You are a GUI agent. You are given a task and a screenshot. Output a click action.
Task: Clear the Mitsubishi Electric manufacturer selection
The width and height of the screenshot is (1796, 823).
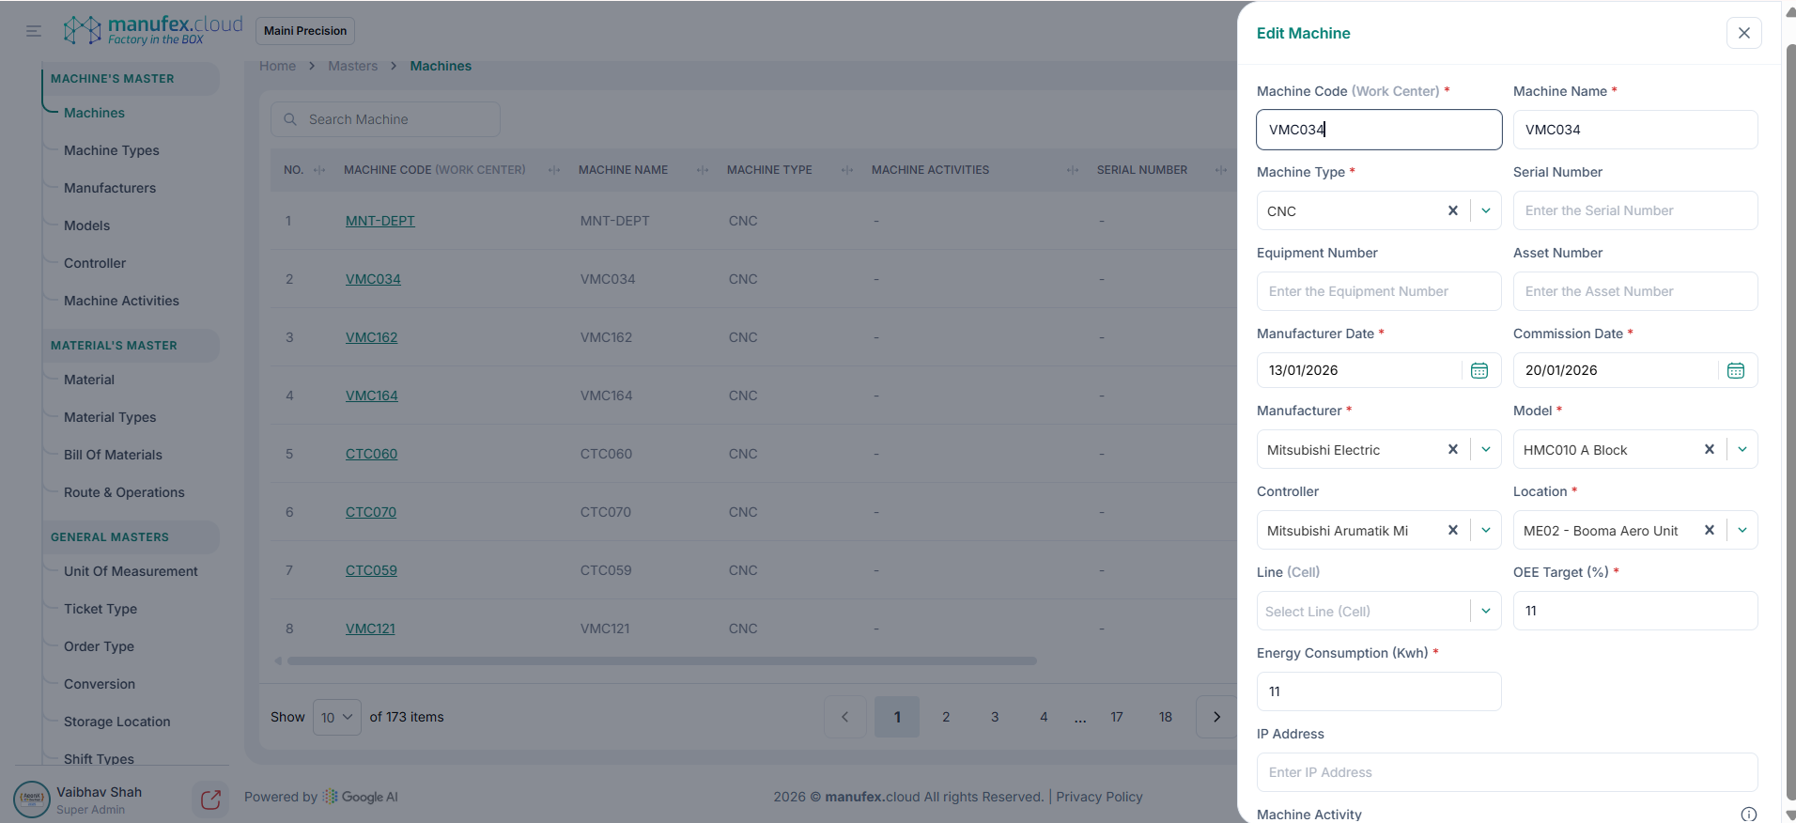(1452, 449)
